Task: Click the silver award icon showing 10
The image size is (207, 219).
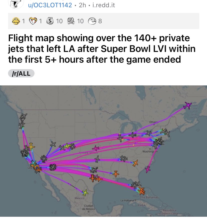Action: (50, 21)
